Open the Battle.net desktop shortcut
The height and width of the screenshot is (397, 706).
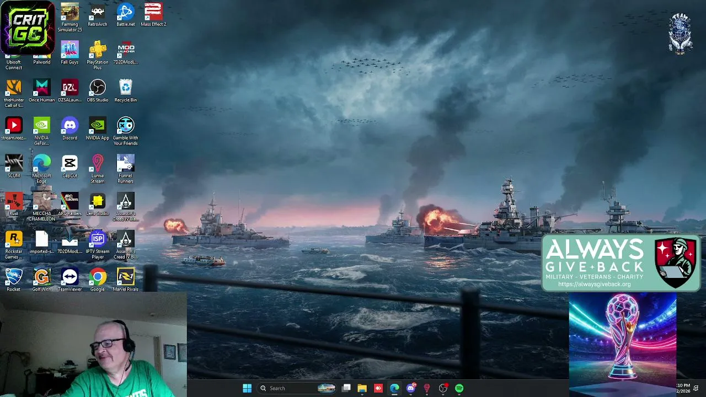(125, 15)
